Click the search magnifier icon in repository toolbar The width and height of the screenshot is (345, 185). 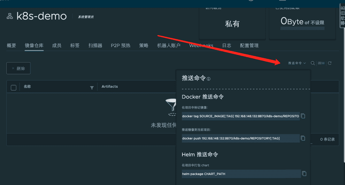click(313, 63)
